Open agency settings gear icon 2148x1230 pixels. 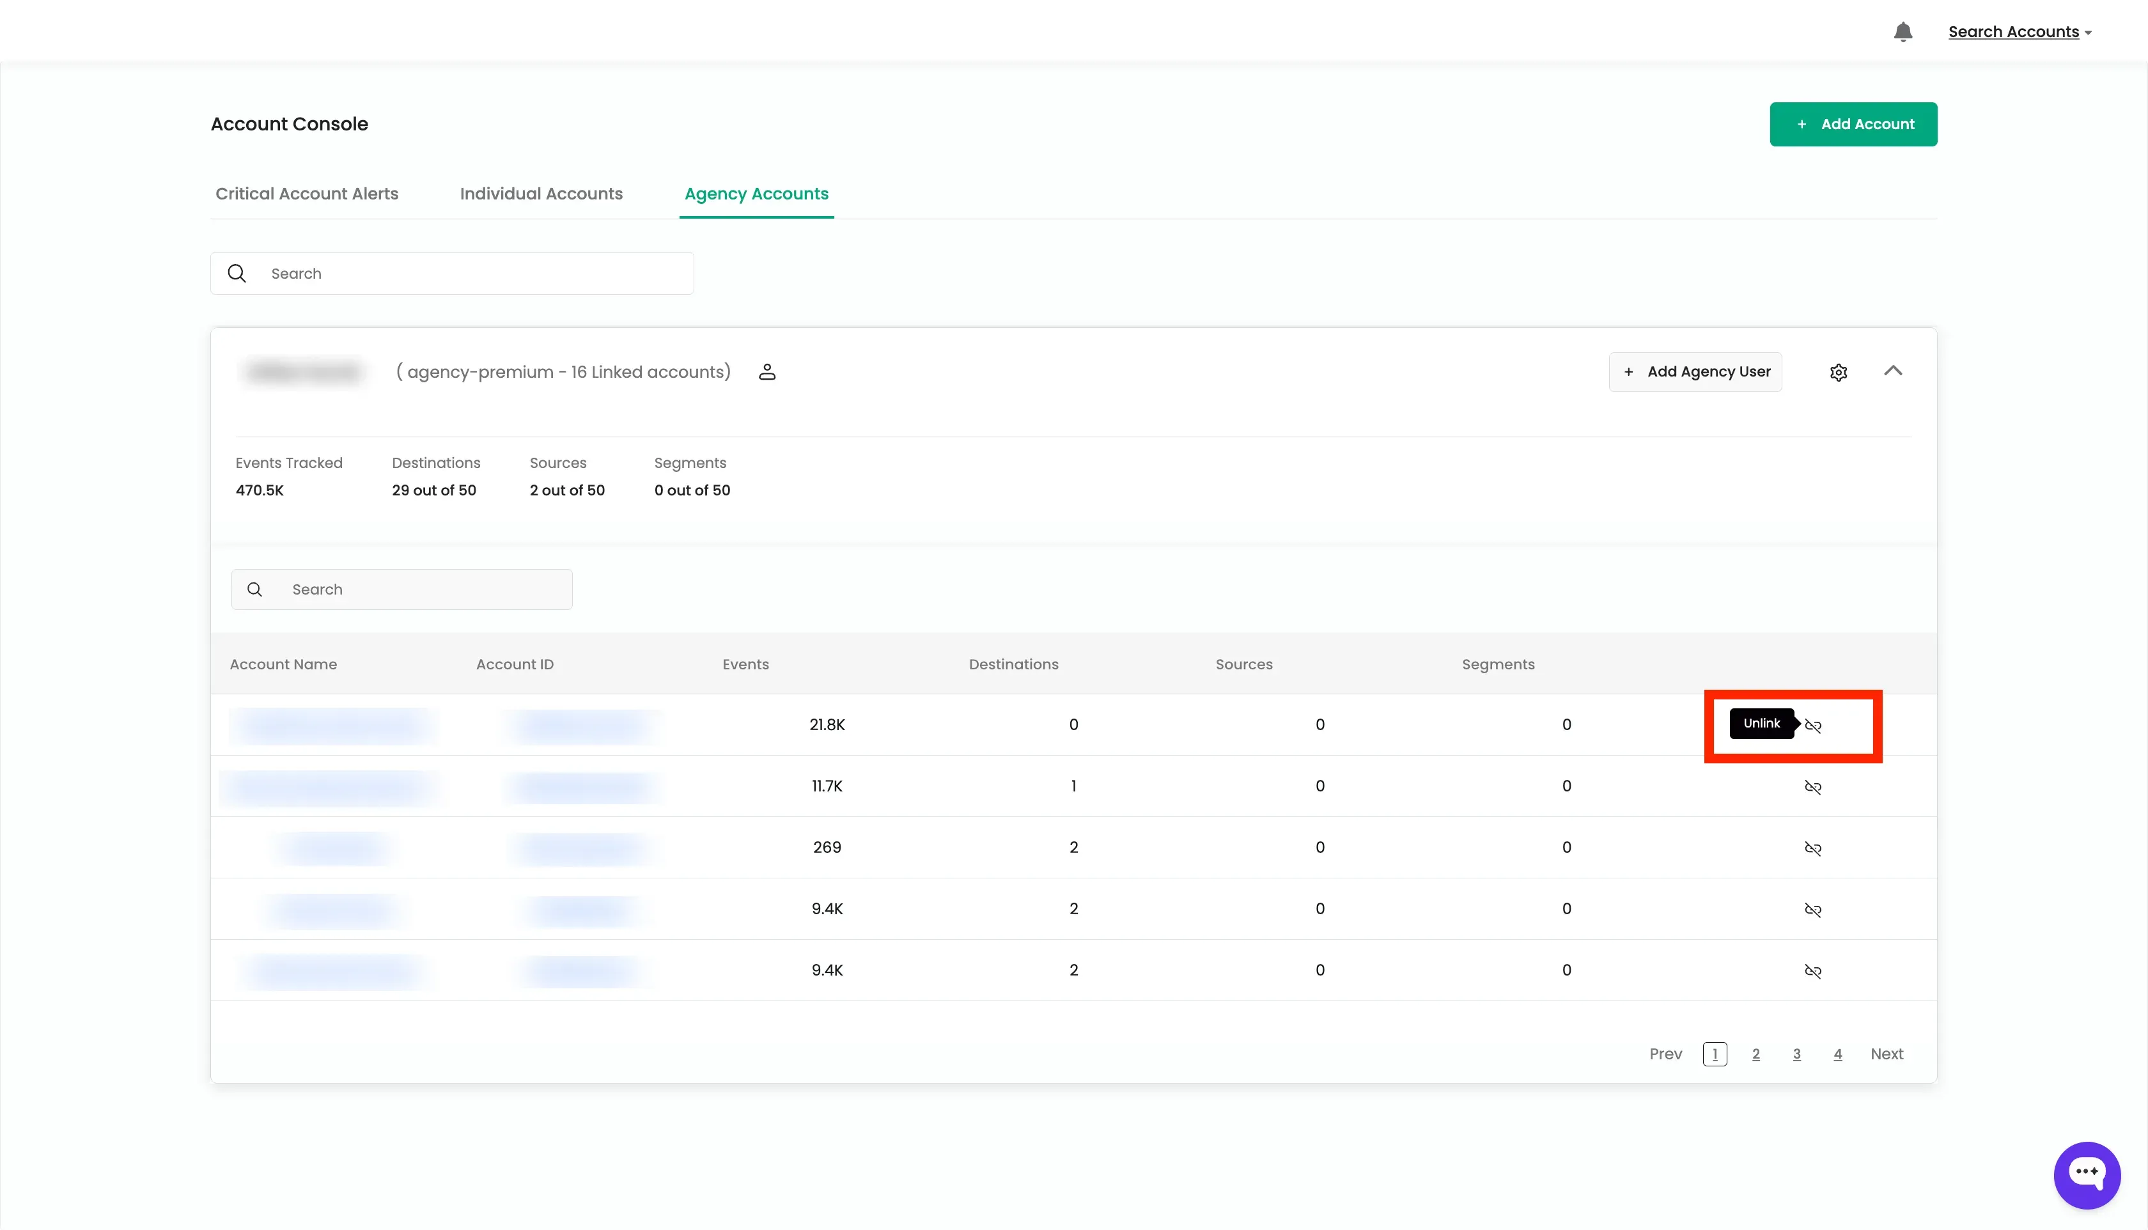click(x=1838, y=373)
